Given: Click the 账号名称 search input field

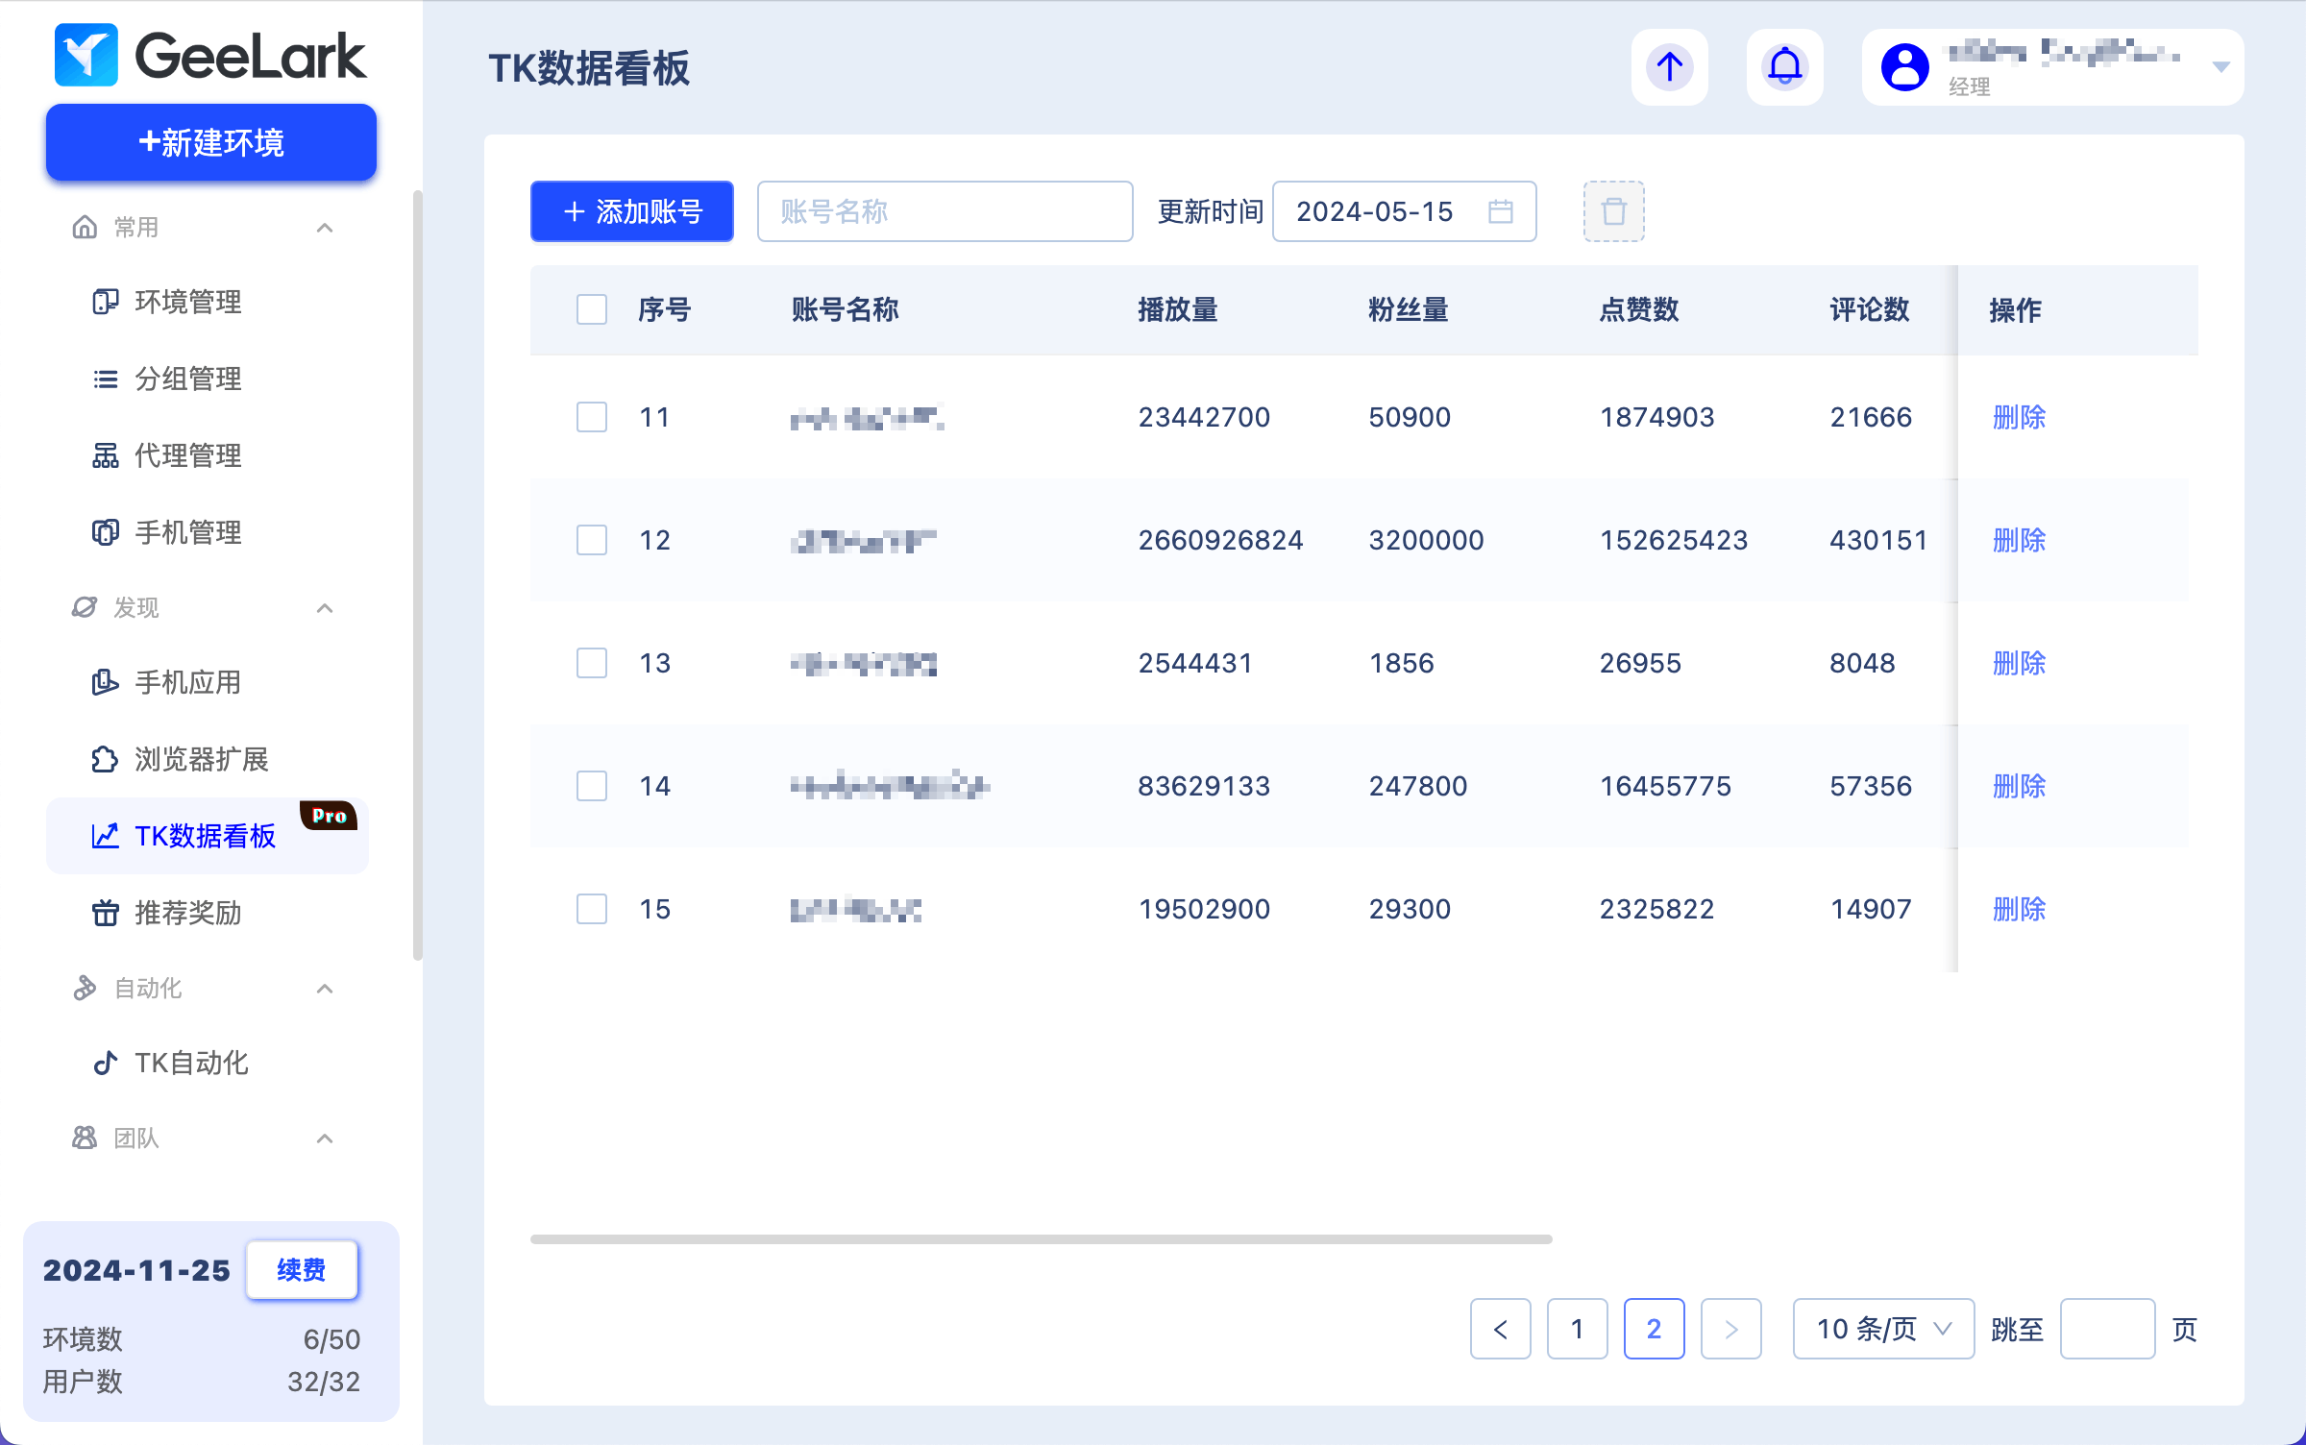Looking at the screenshot, I should pyautogui.click(x=944, y=211).
